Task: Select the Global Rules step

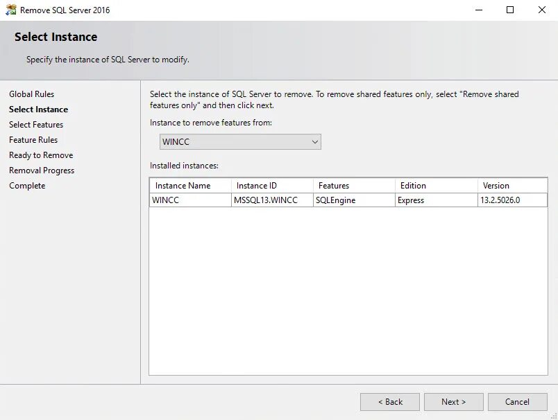Action: pyautogui.click(x=32, y=94)
